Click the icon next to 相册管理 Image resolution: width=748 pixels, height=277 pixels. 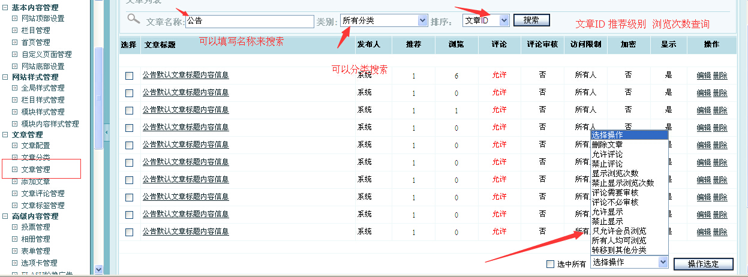tap(15, 239)
